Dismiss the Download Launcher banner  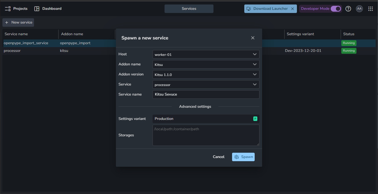[x=292, y=9]
